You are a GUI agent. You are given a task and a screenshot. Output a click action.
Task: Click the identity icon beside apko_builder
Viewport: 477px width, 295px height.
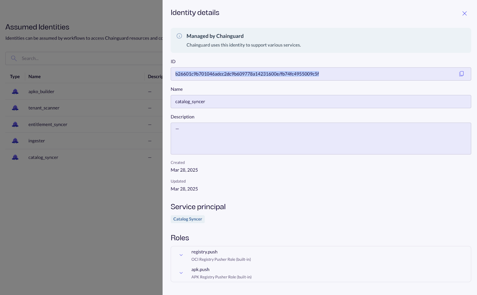tap(15, 91)
